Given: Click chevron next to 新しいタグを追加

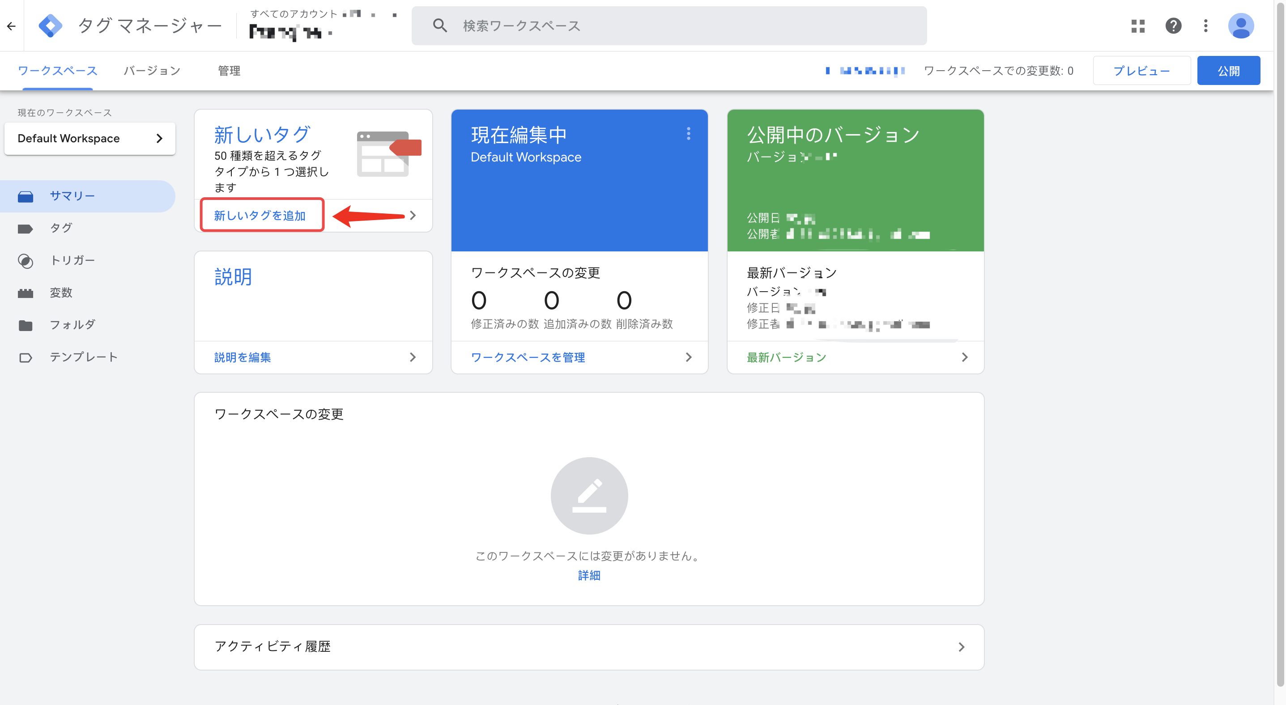Looking at the screenshot, I should point(413,216).
